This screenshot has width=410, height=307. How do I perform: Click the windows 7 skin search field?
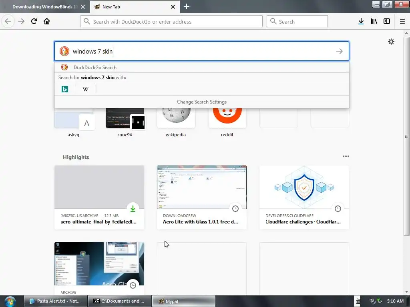pos(202,51)
